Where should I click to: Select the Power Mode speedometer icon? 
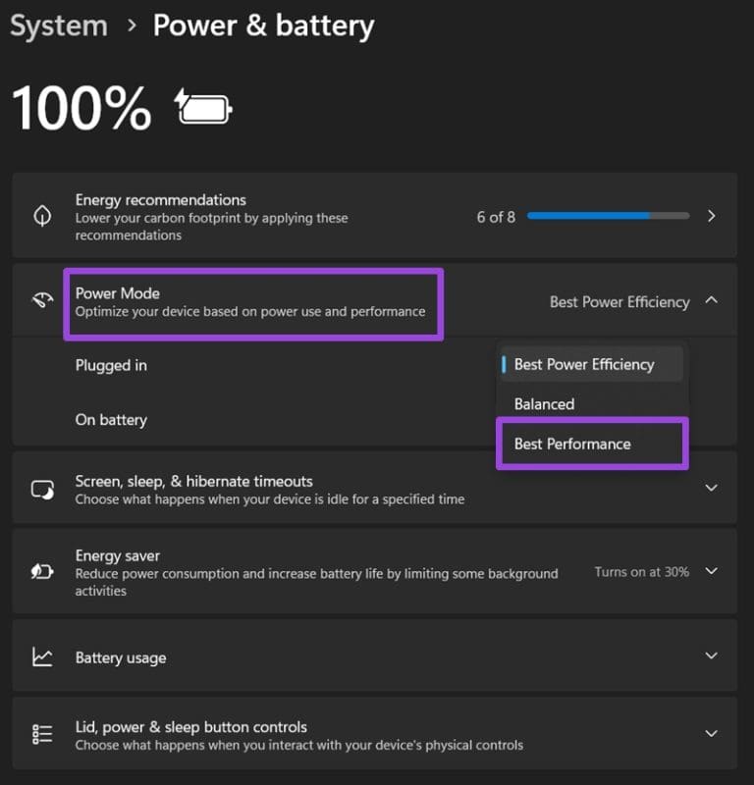[x=41, y=301]
